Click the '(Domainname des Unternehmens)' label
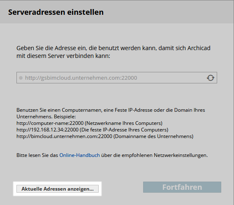The height and width of the screenshot is (205, 234). click(153, 136)
